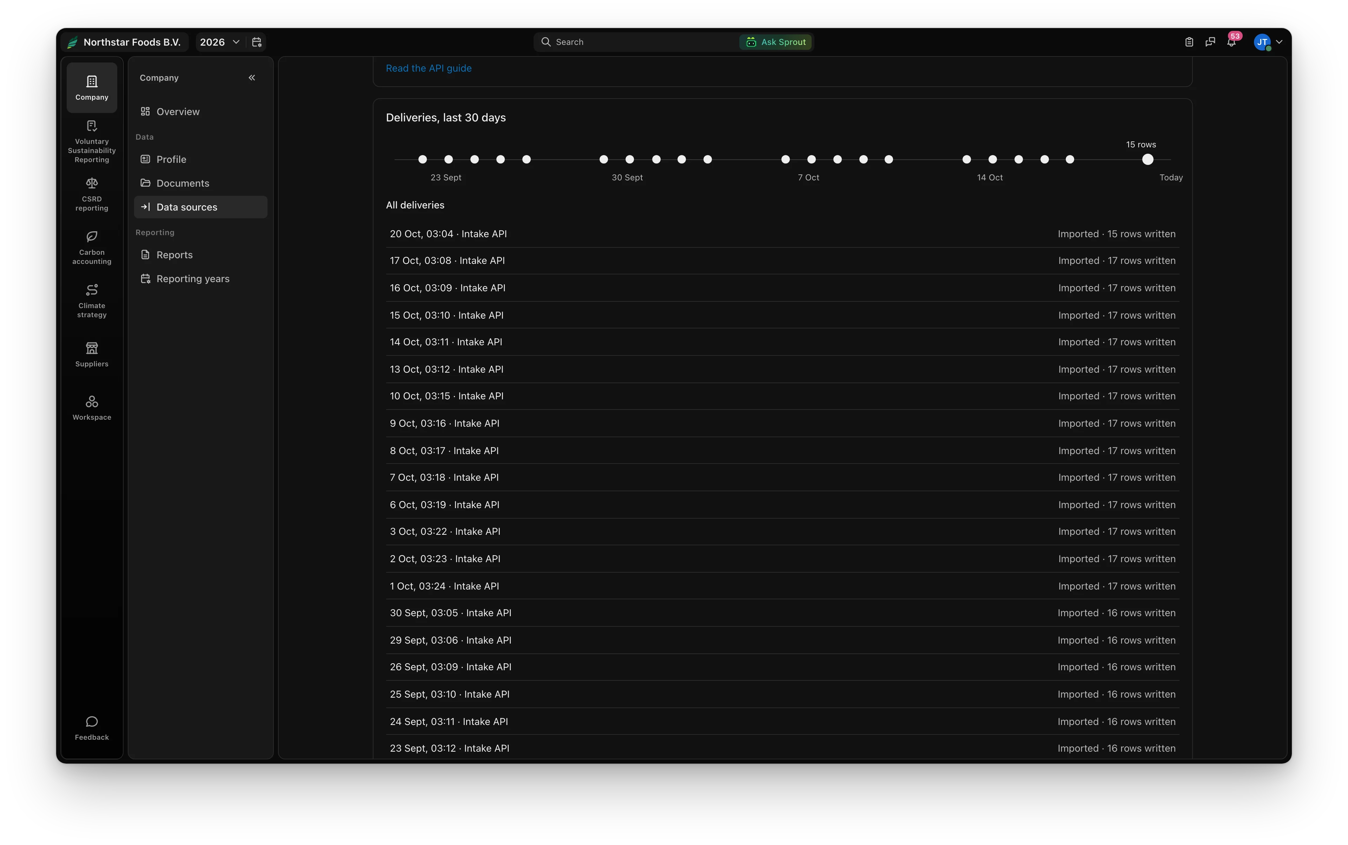Open the 3 Oct, 03:22 Intake API delivery
The height and width of the screenshot is (845, 1348).
[783, 532]
